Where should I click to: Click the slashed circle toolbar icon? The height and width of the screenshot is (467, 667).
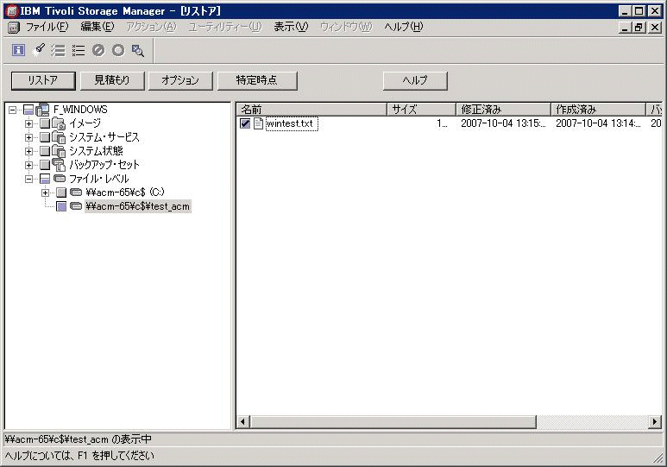tap(98, 50)
